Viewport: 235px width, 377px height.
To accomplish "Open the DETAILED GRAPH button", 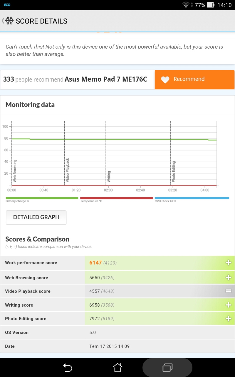I will 36,217.
